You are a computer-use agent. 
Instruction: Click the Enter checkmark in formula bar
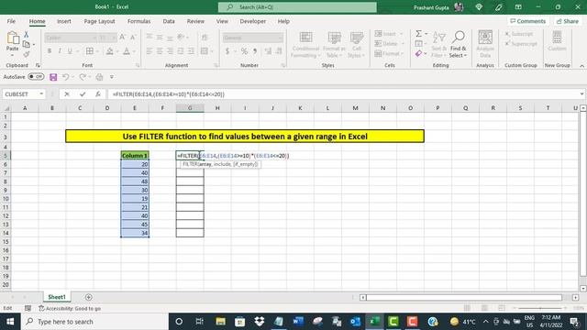[83, 94]
